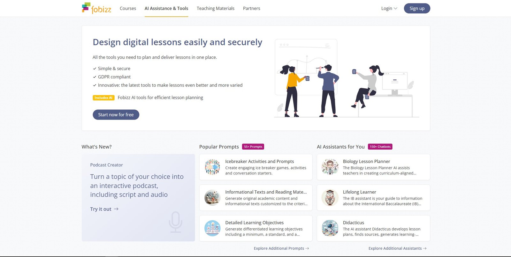This screenshot has height=257, width=511.
Task: Click the 55+ Prompts badge
Action: (x=253, y=147)
